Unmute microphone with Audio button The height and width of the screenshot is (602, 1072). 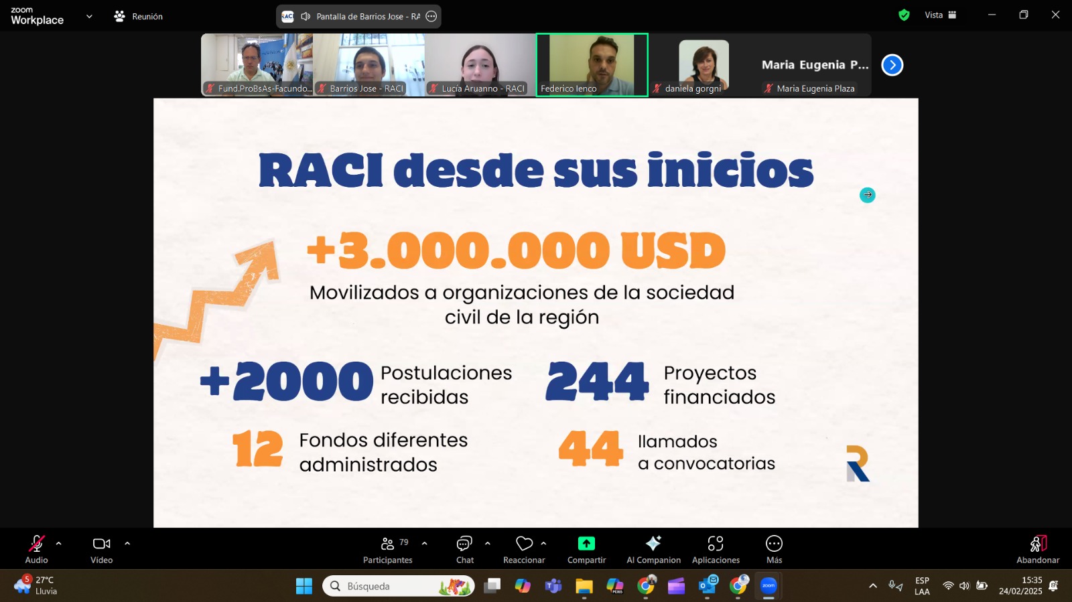click(x=36, y=549)
